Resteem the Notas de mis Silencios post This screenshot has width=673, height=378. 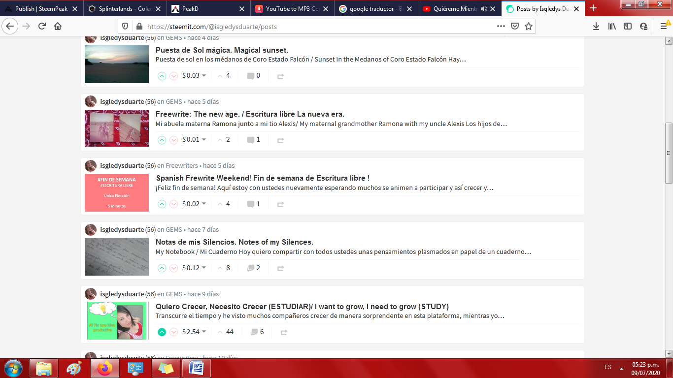(x=280, y=269)
